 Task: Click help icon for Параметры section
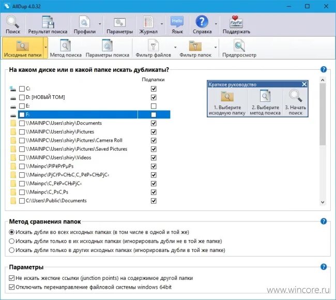(x=324, y=267)
